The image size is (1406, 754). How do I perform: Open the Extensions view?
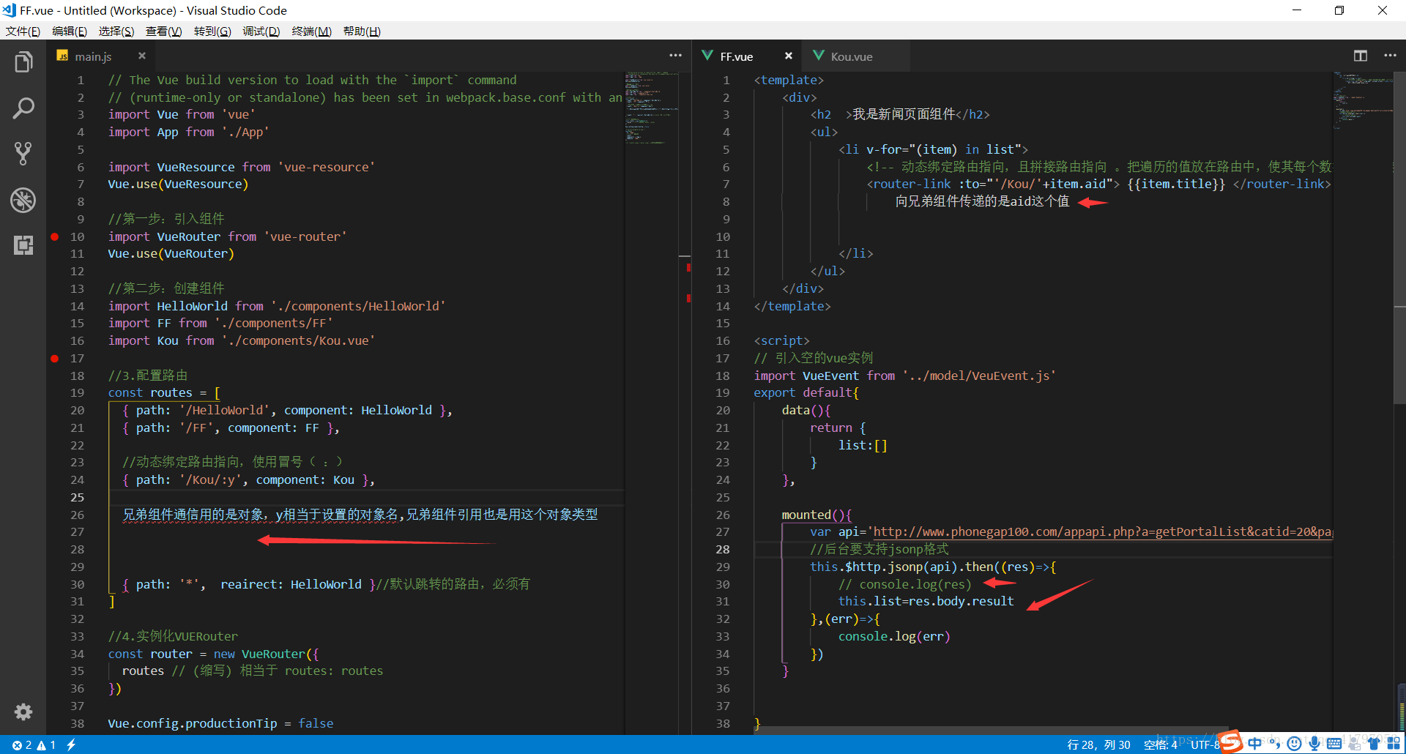[x=23, y=245]
